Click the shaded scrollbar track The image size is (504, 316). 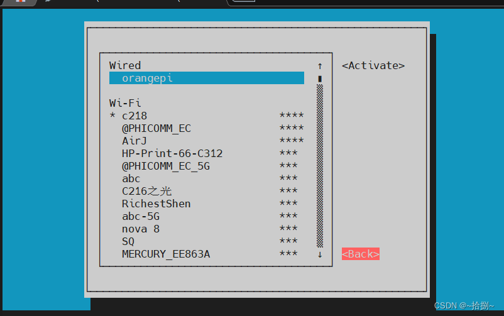pyautogui.click(x=320, y=166)
